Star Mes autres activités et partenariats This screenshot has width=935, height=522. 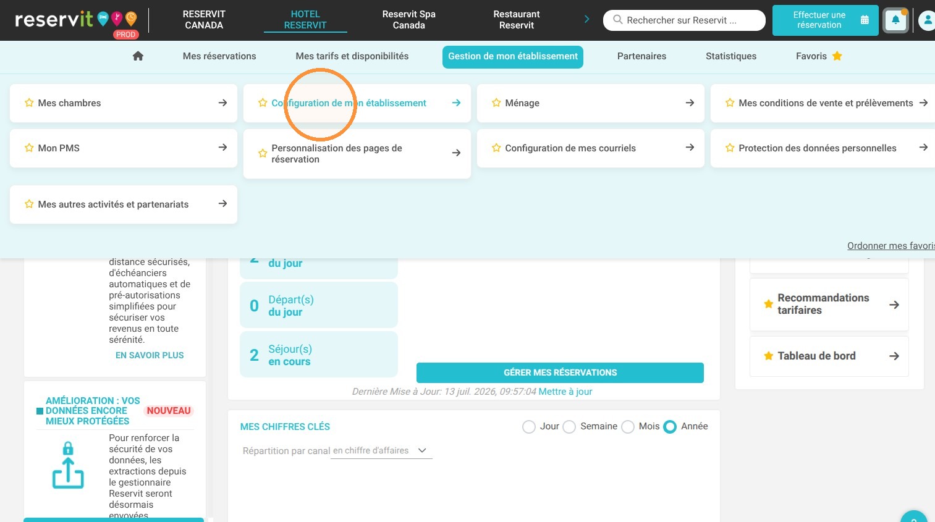[x=29, y=204]
